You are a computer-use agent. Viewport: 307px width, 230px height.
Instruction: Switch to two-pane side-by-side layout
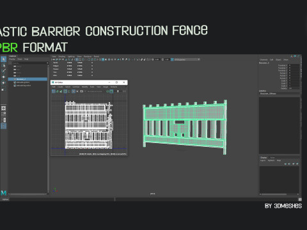tap(4, 120)
